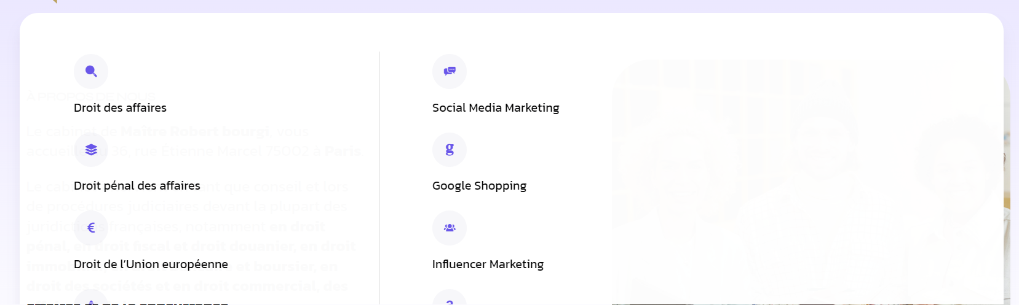Click the chat bubble icon above Social Media Marketing
Viewport: 1019px width, 305px height.
tap(450, 71)
